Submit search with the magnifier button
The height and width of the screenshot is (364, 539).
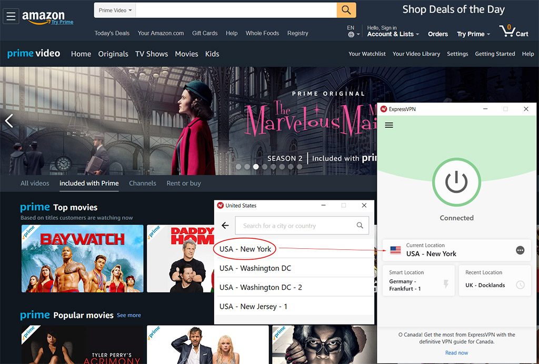point(346,10)
